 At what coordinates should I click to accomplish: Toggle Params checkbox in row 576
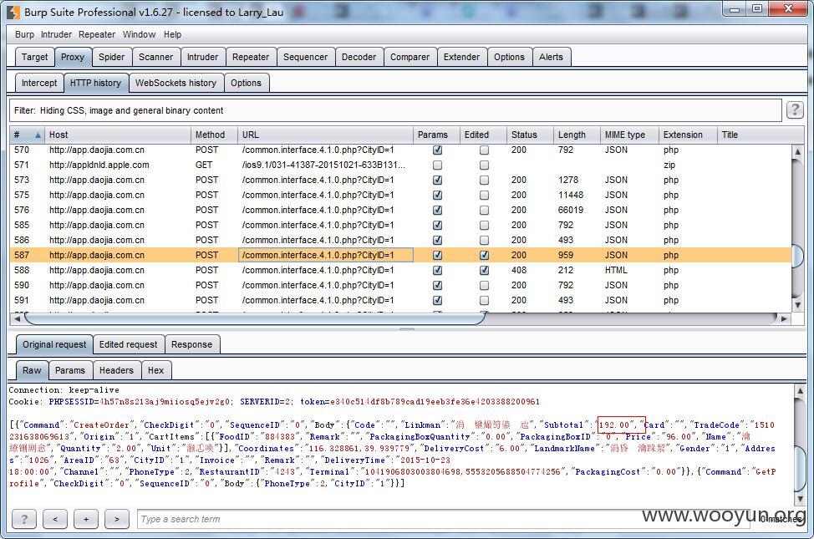(438, 211)
